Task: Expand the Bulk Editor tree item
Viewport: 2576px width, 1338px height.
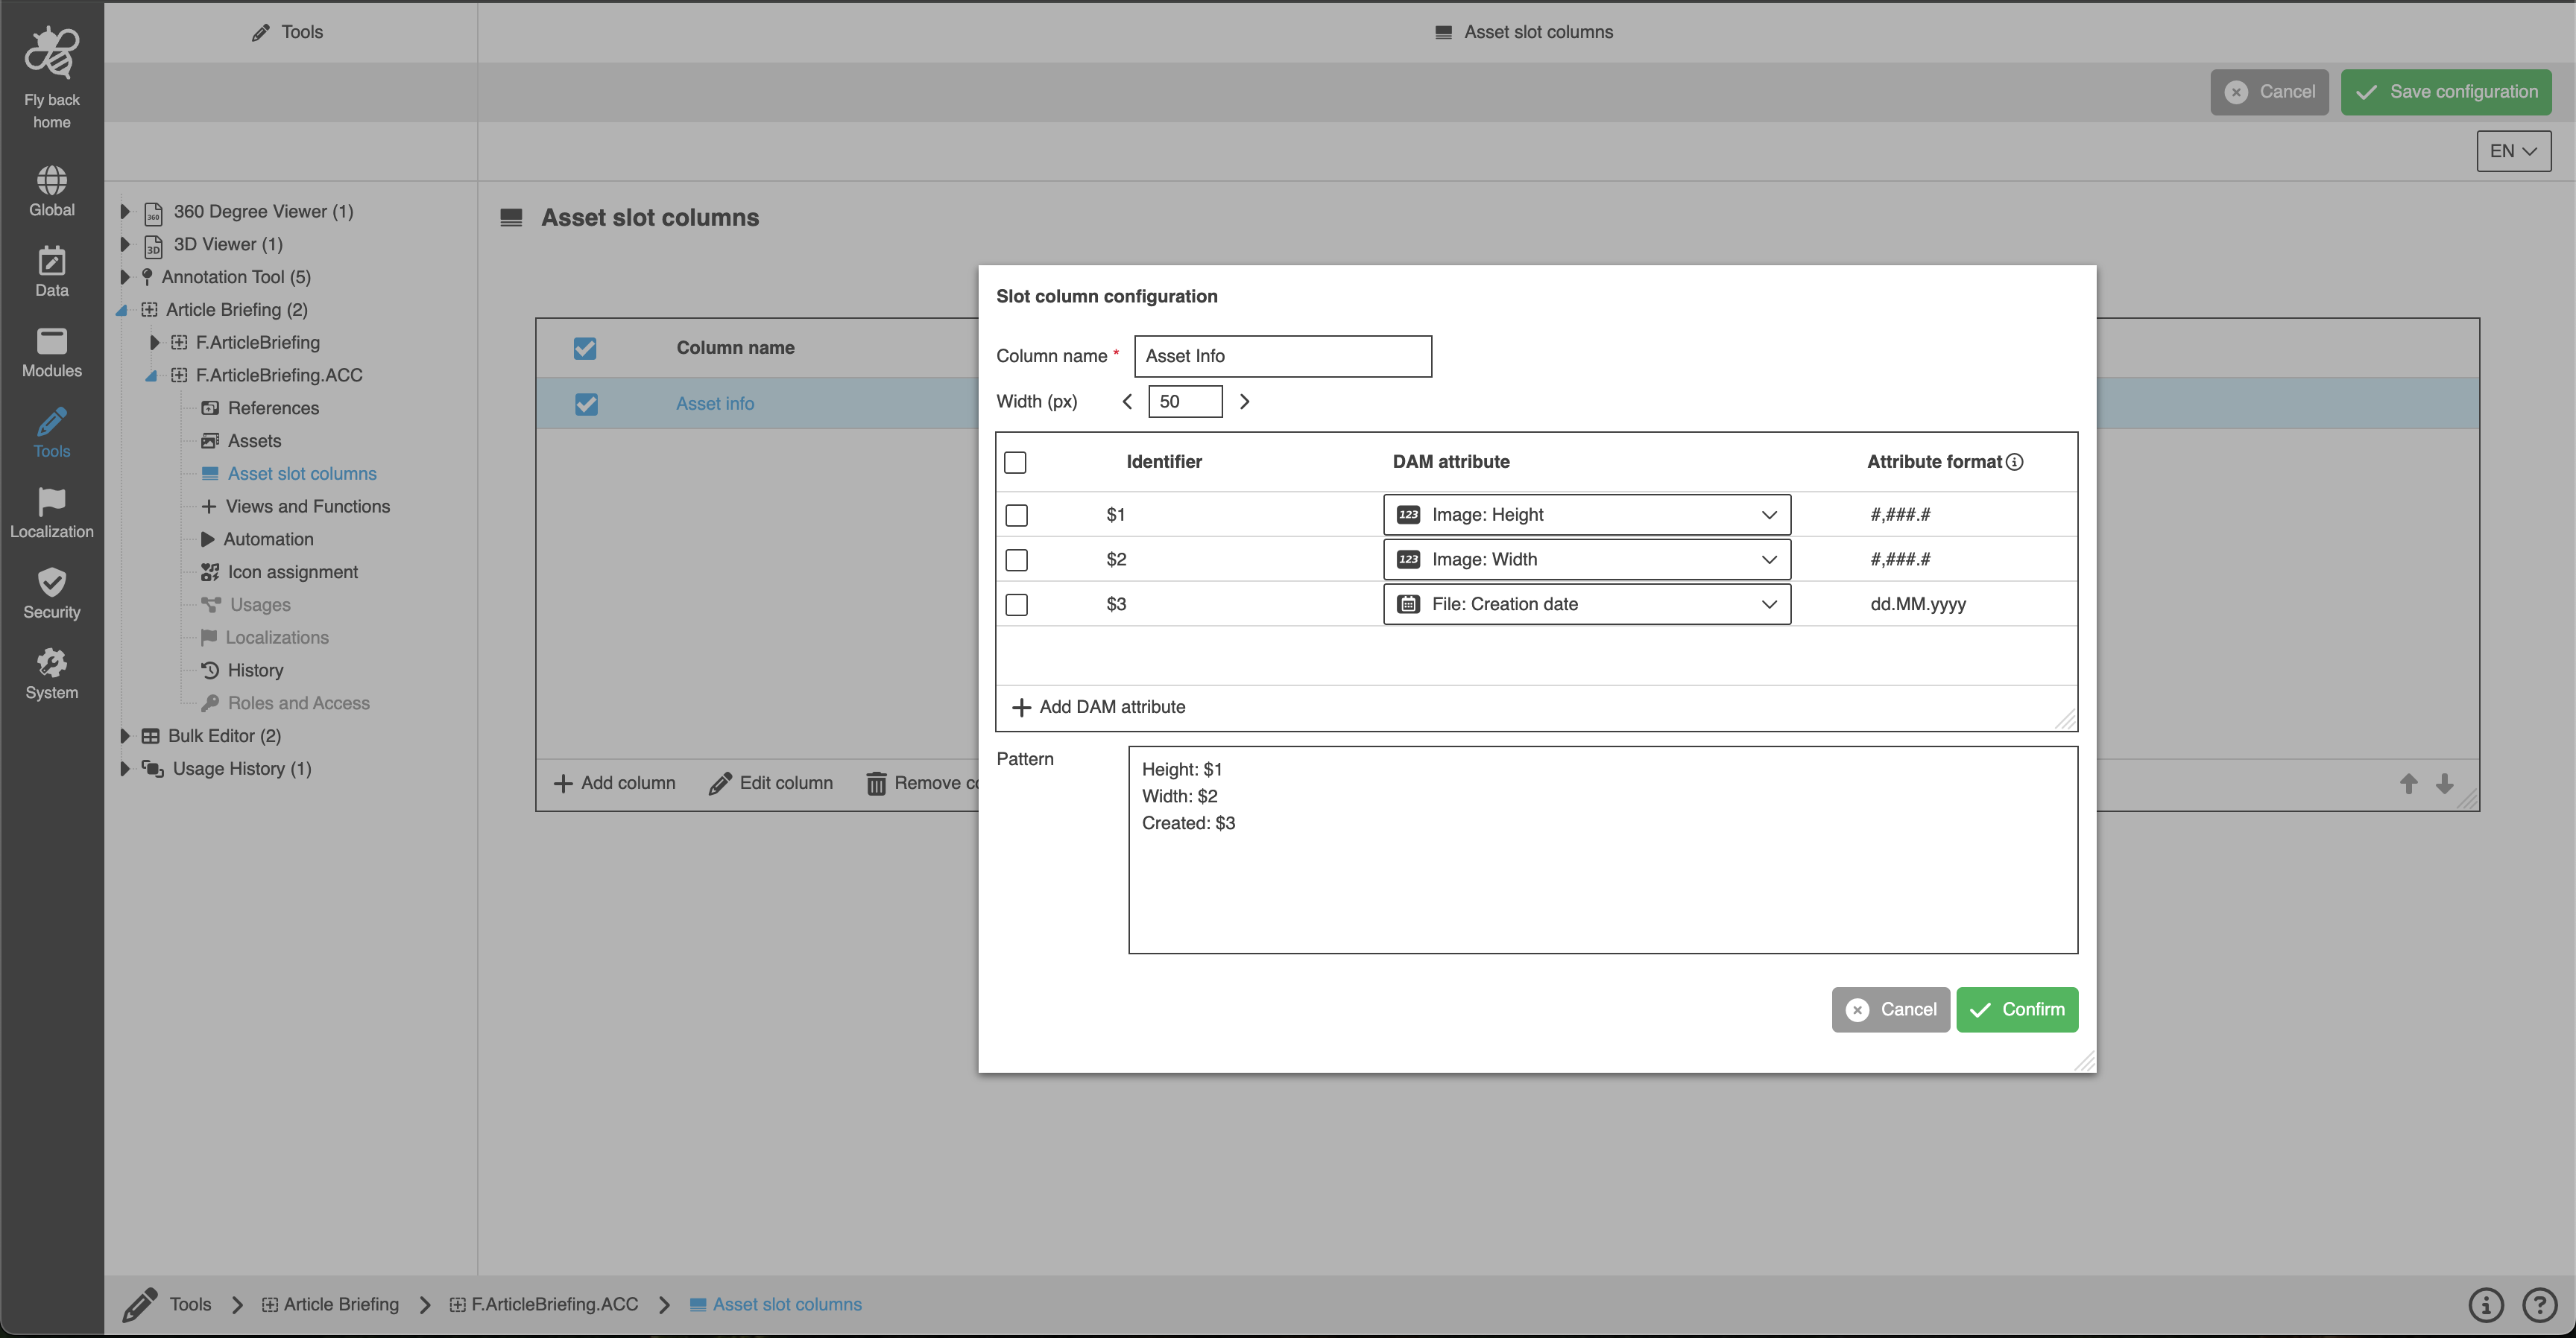Action: click(124, 735)
